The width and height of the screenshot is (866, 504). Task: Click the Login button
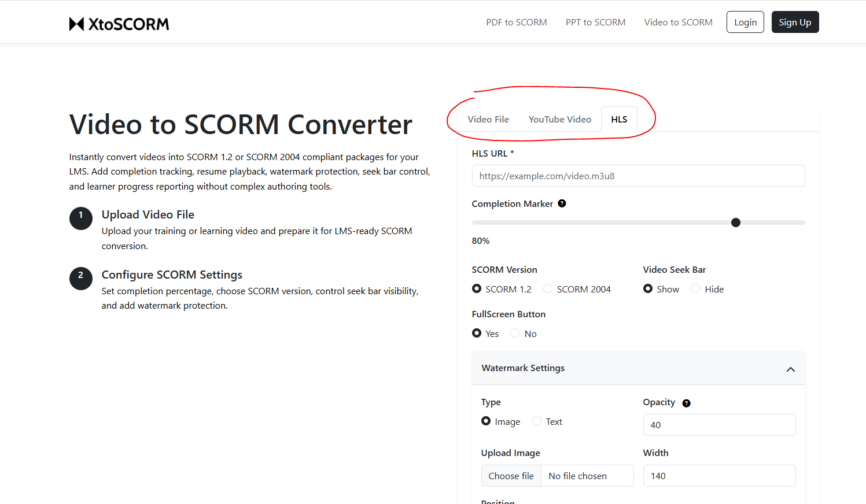pyautogui.click(x=745, y=22)
